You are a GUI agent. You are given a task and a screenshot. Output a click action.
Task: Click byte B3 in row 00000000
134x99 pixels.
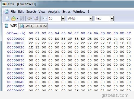point(63,39)
